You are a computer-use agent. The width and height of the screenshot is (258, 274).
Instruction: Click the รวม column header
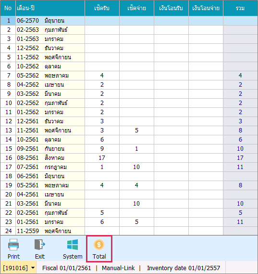tap(240, 8)
